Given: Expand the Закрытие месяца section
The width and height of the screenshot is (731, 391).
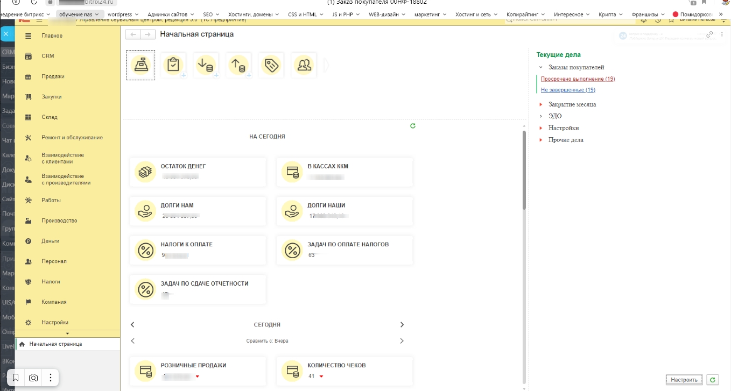Looking at the screenshot, I should [x=540, y=104].
